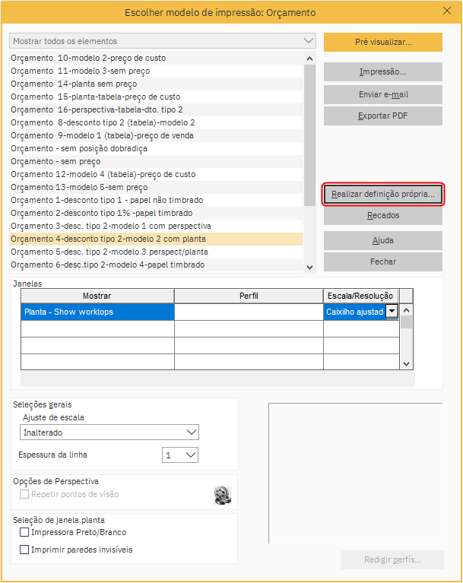The image size is (463, 583).
Task: Toggle Imprimir paredes invisíveis checkbox
Action: tap(24, 550)
